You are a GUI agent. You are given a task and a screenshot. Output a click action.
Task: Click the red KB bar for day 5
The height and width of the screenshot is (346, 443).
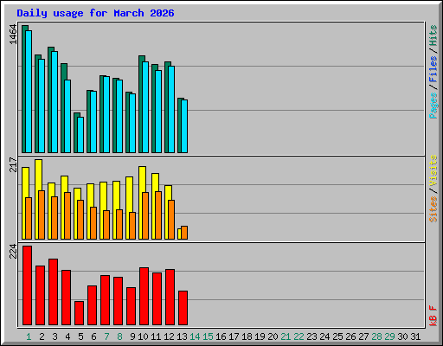(x=79, y=313)
